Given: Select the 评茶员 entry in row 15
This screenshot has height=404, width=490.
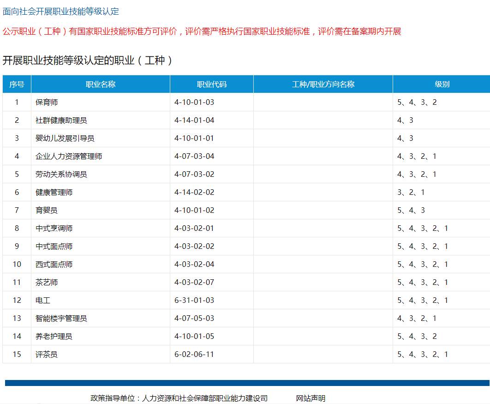Looking at the screenshot, I should (47, 354).
